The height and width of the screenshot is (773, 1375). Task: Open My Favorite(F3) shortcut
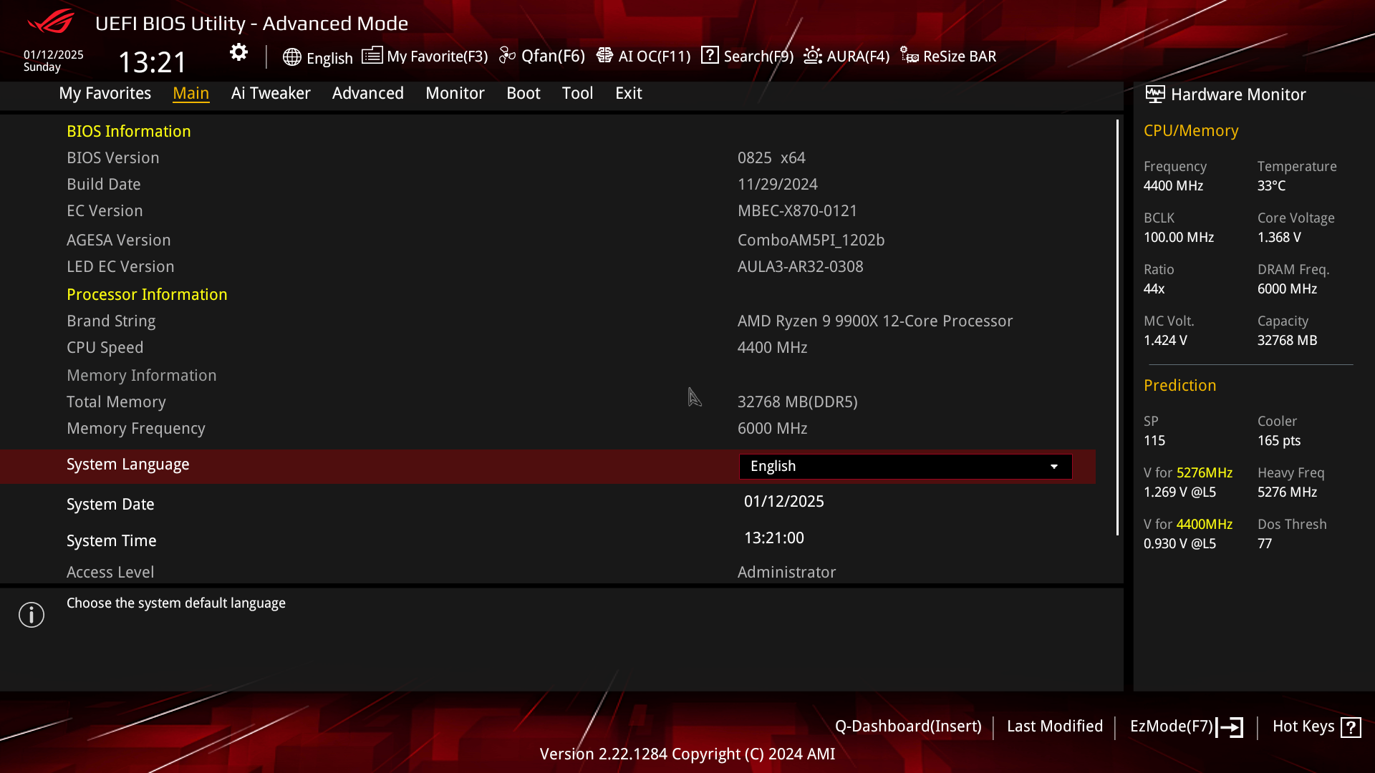tap(425, 56)
